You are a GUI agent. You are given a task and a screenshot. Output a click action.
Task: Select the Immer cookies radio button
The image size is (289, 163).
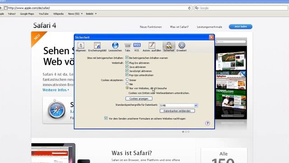click(127, 80)
